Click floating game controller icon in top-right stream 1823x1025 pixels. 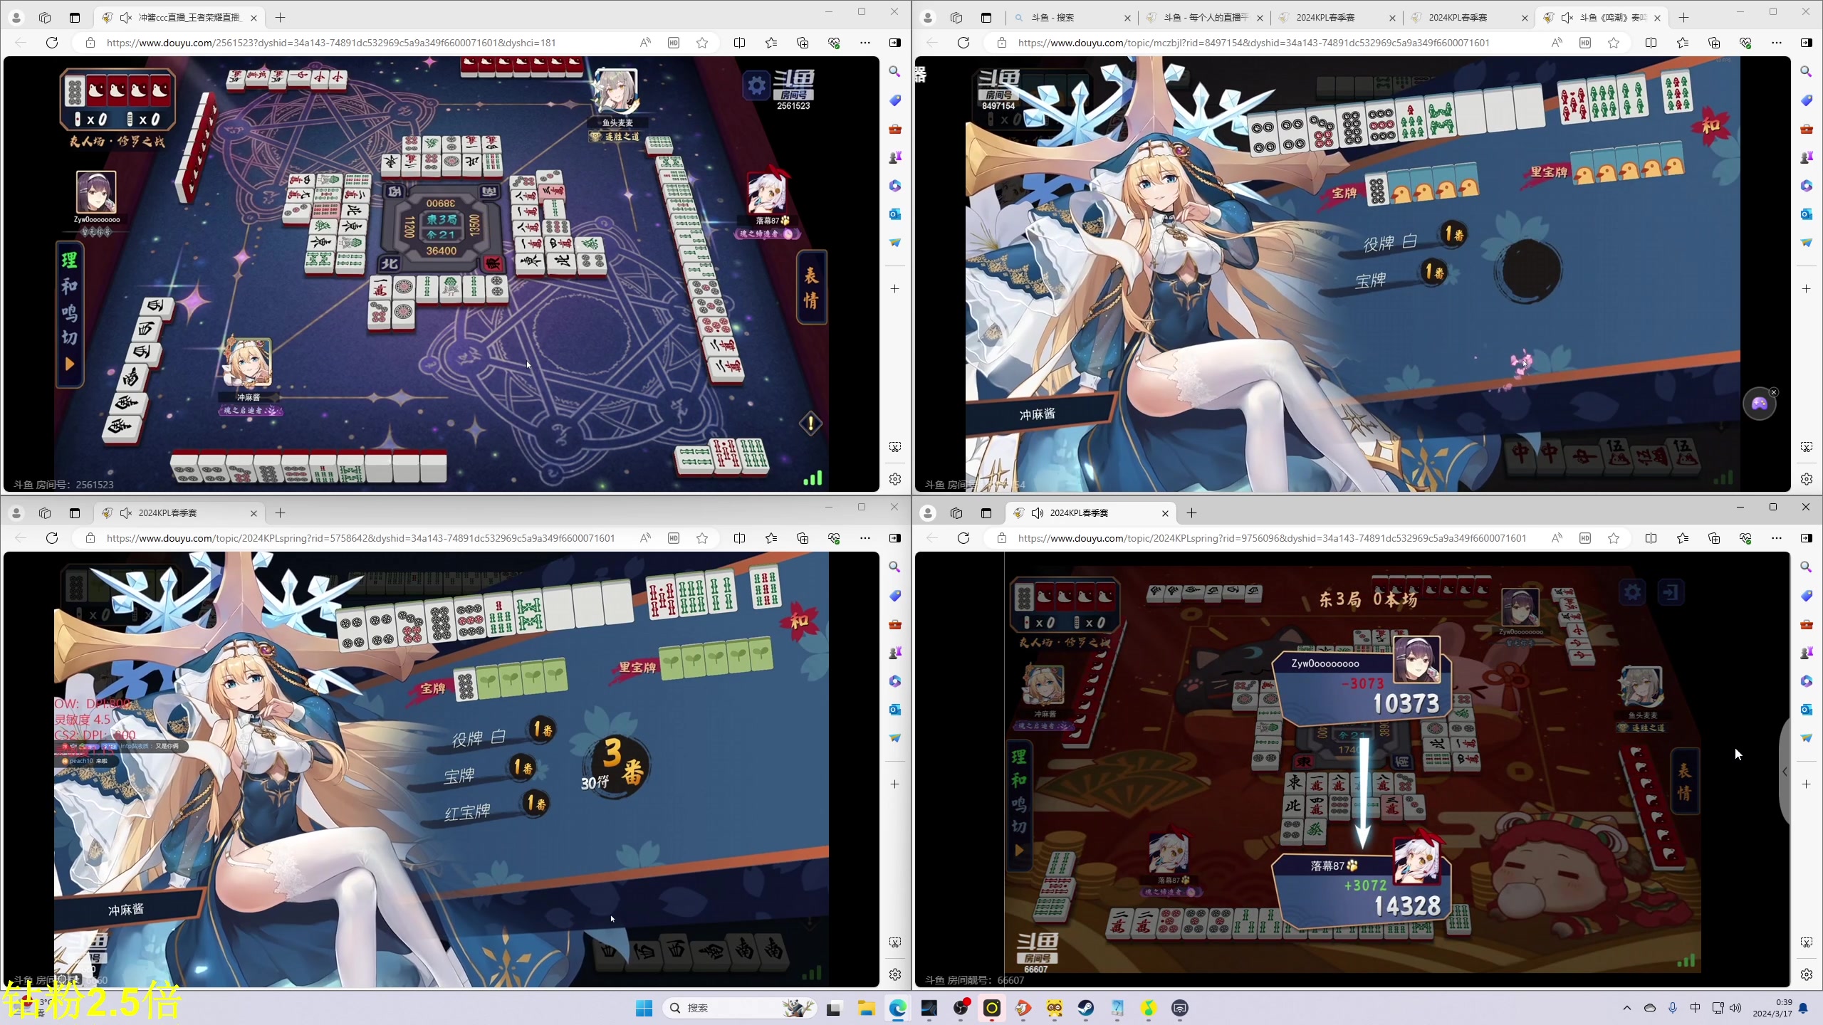pyautogui.click(x=1759, y=404)
